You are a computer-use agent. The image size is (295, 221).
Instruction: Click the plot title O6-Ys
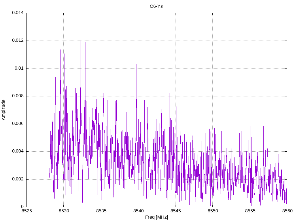coord(156,6)
